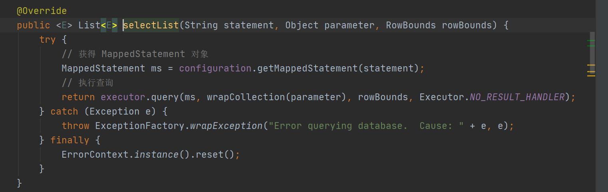Viewport: 608px width, 192px height.
Task: Click the ExceptionFactory class name
Action: 140,126
